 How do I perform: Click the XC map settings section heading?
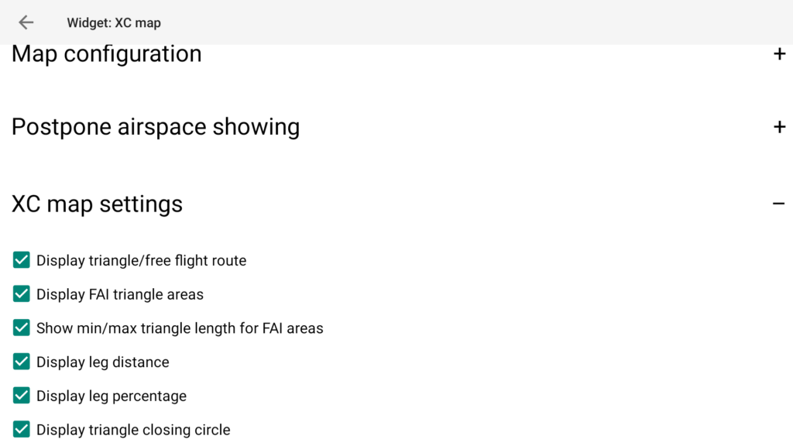tap(98, 204)
